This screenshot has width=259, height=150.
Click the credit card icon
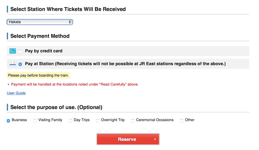[13, 51]
